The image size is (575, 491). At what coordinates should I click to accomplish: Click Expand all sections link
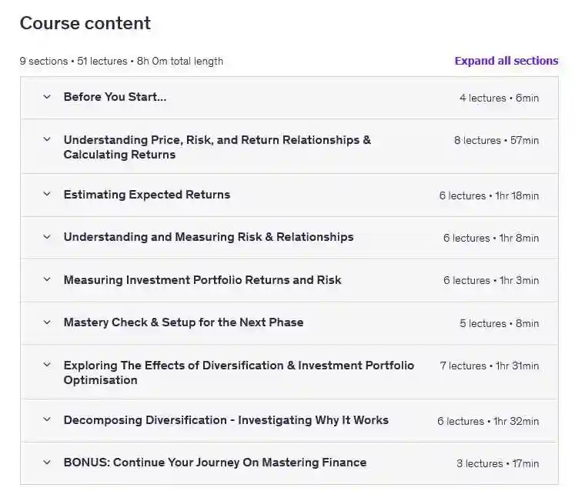pos(506,61)
